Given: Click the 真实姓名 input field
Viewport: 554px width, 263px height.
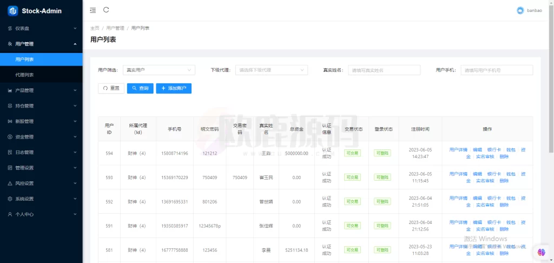Looking at the screenshot, I should 384,70.
